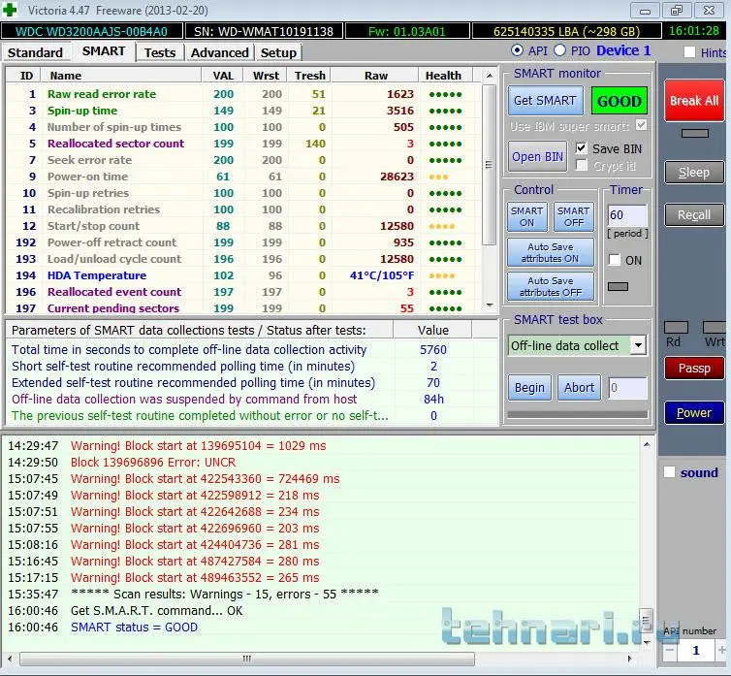Enable the Hints checkbox
The height and width of the screenshot is (676, 731).
click(689, 51)
